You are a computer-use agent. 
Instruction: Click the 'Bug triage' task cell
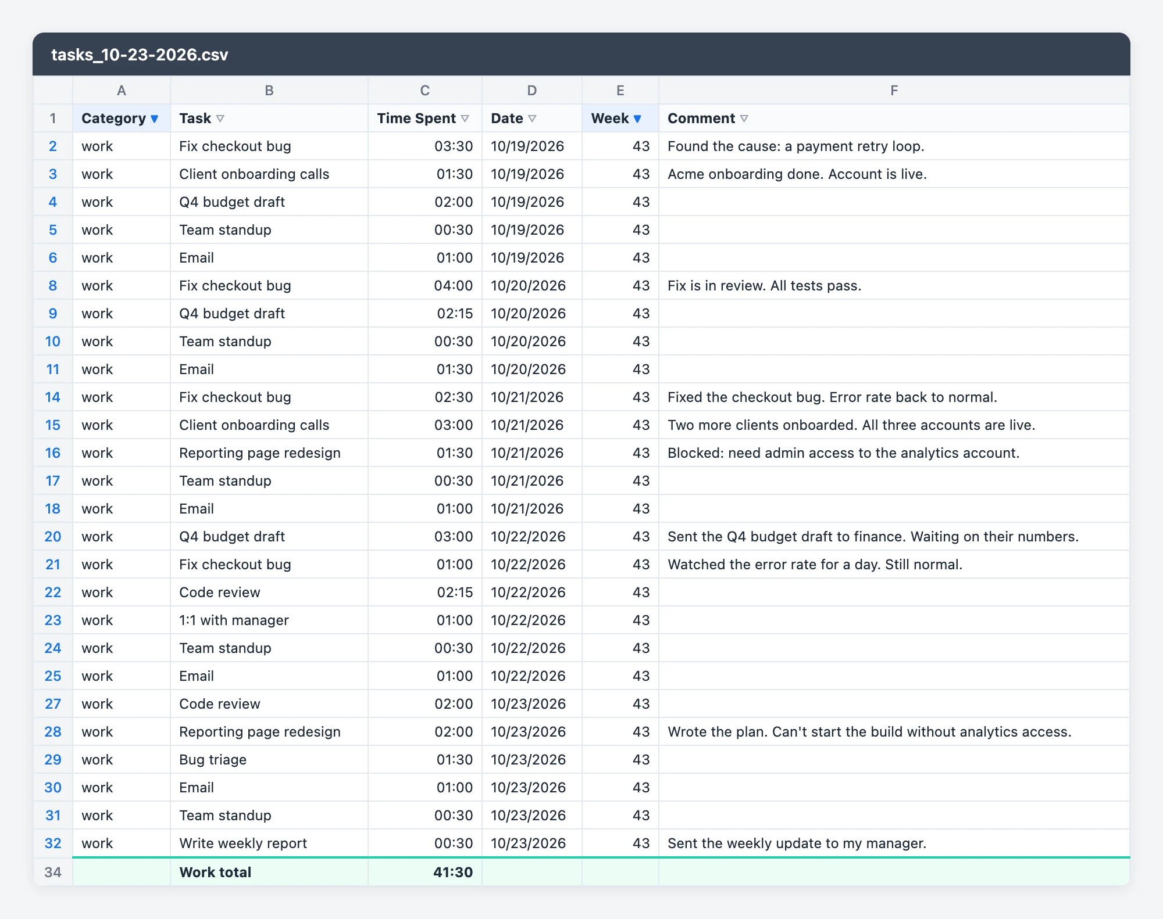click(x=269, y=760)
